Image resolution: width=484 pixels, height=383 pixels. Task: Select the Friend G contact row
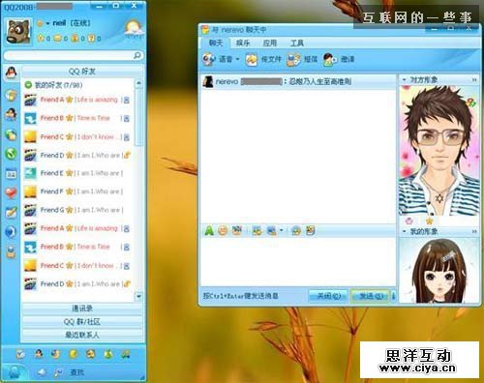pos(78,210)
